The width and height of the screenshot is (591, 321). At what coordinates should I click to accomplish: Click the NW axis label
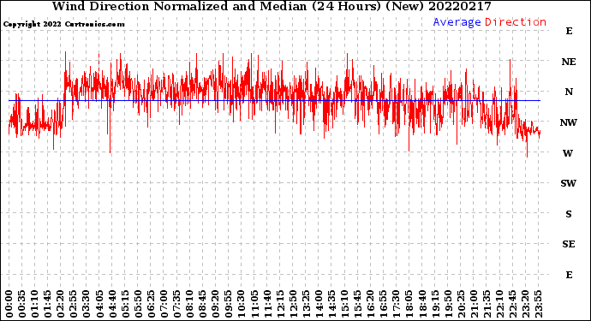click(569, 122)
